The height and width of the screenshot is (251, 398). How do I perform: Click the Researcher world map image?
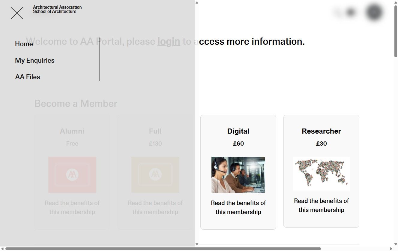click(x=321, y=173)
